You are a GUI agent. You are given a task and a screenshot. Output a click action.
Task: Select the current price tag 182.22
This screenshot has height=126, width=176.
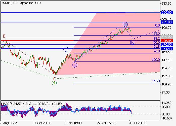pos(166,37)
